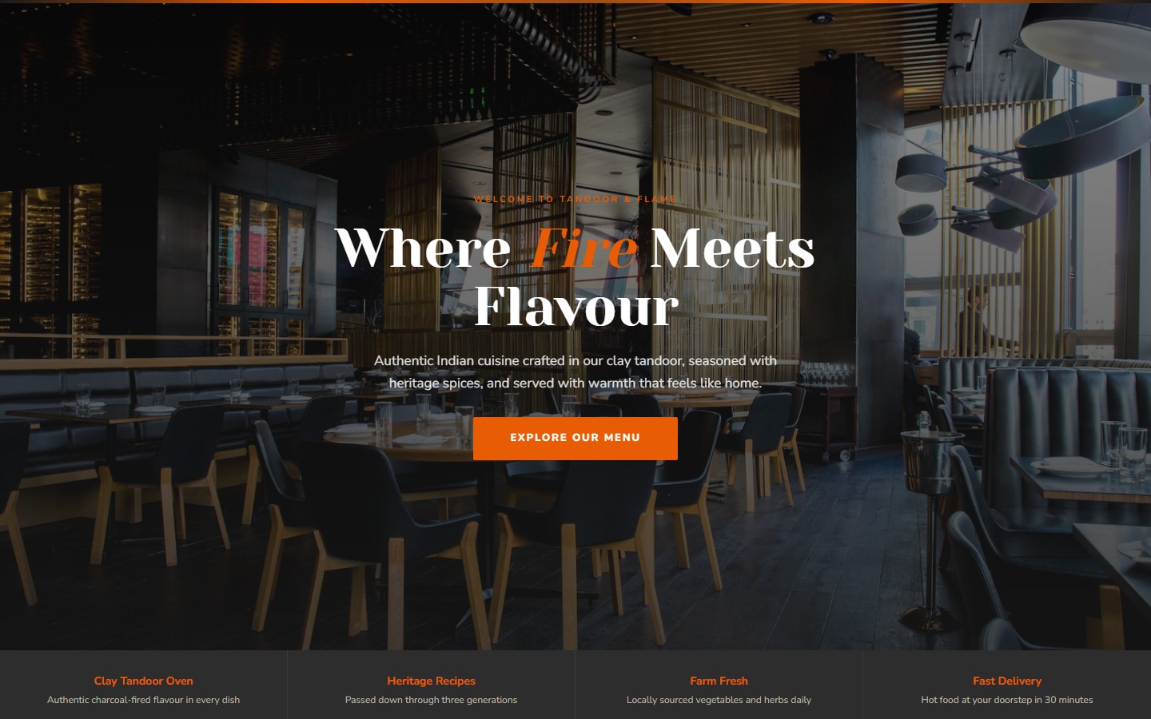Click the Explore Our Menu button
Viewport: 1151px width, 719px height.
pyautogui.click(x=575, y=438)
